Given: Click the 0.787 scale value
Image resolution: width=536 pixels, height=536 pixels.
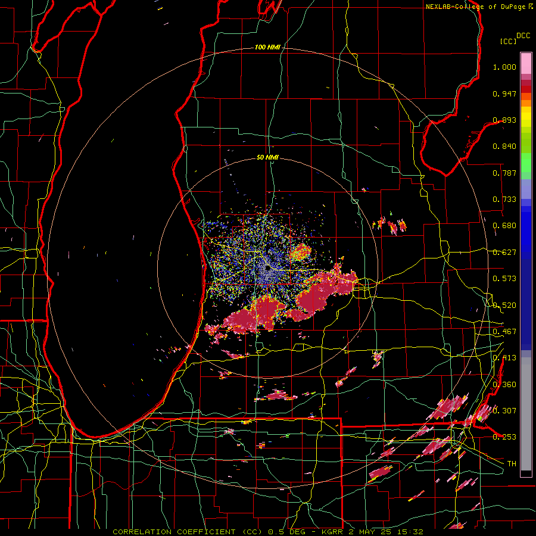Looking at the screenshot, I should [x=504, y=173].
